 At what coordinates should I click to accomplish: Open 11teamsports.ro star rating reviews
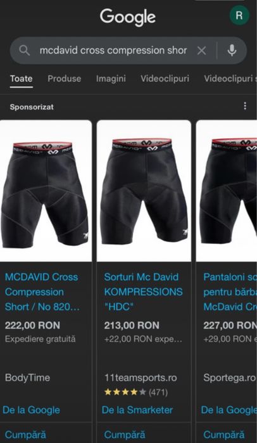pyautogui.click(x=136, y=392)
